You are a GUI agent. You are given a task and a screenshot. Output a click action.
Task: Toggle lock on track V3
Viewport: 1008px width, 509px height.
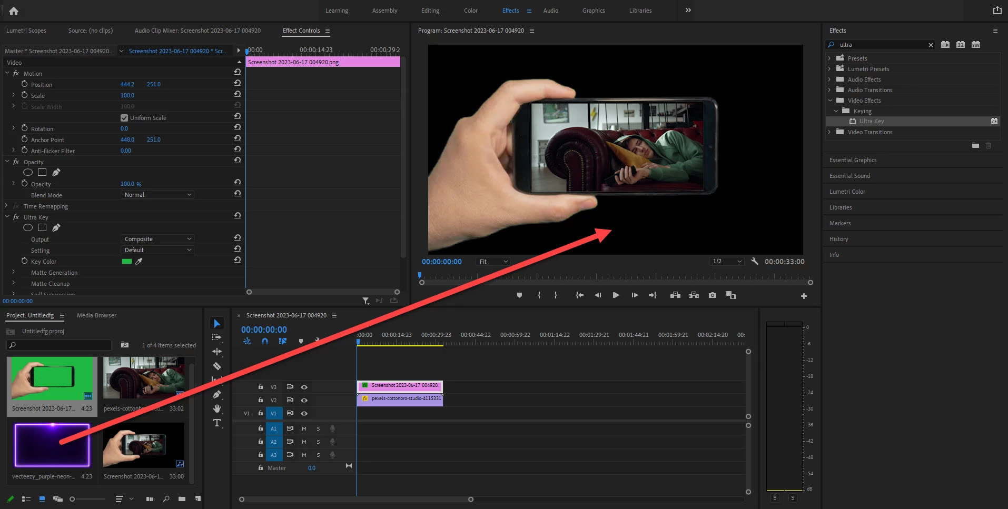tap(260, 386)
